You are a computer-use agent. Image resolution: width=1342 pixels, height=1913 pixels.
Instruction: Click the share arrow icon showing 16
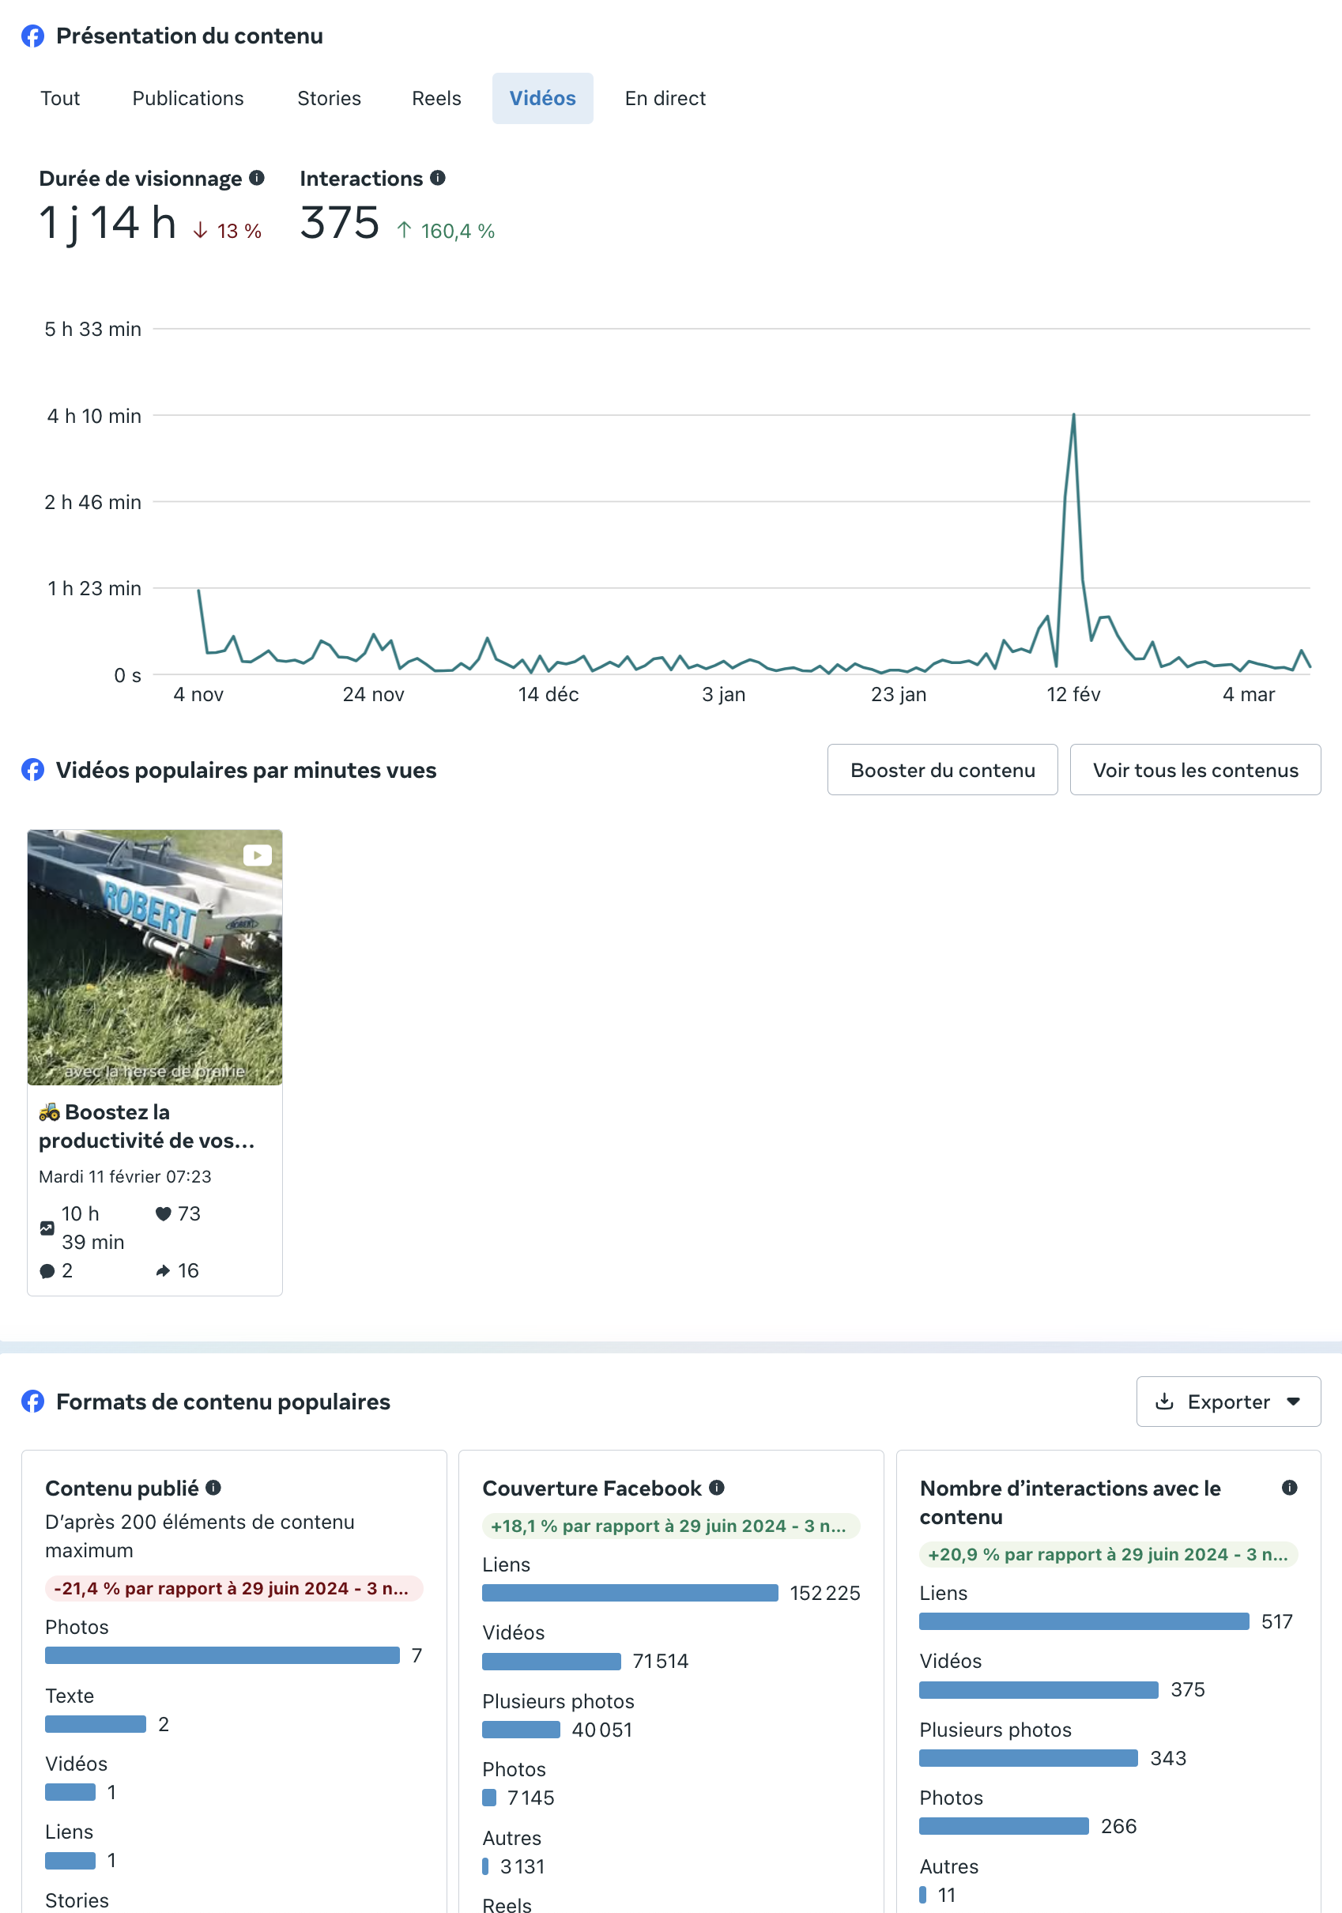164,1270
